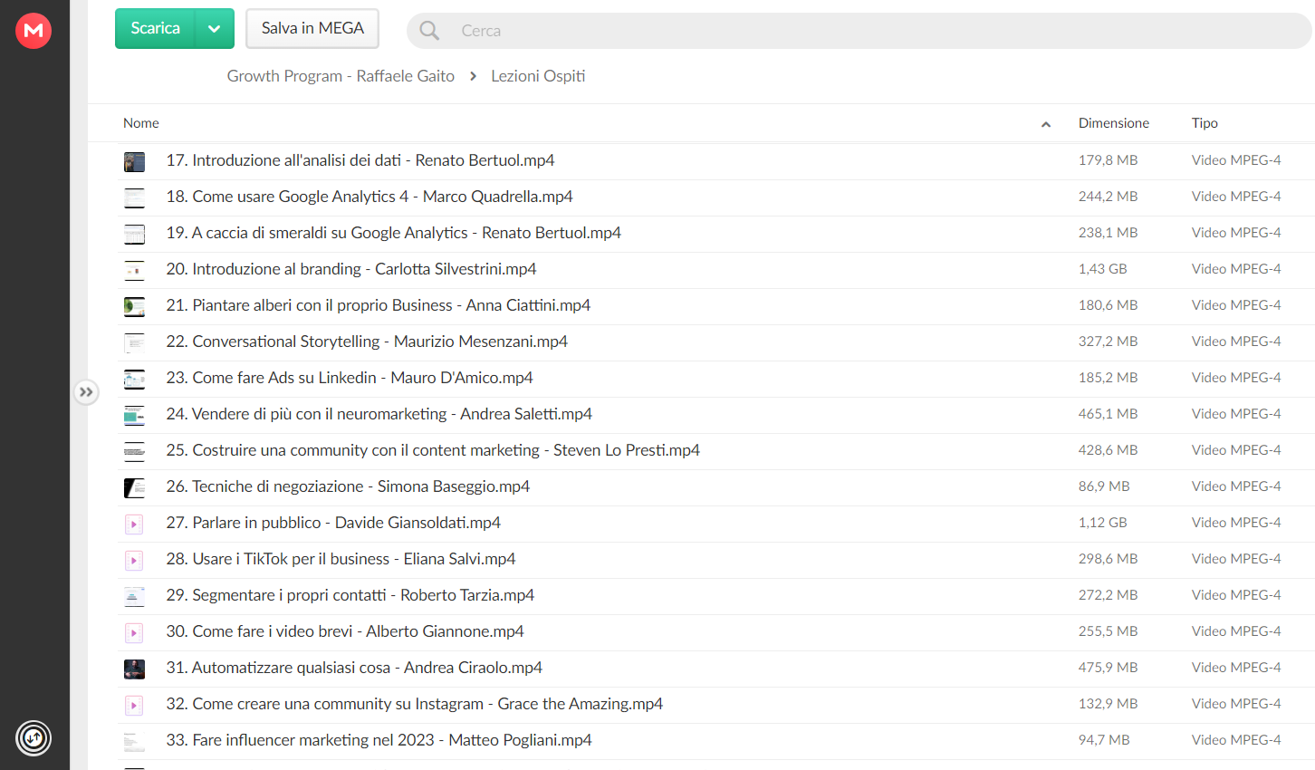Go to Growth Program - Raffaele Gaito breadcrumb

(341, 76)
